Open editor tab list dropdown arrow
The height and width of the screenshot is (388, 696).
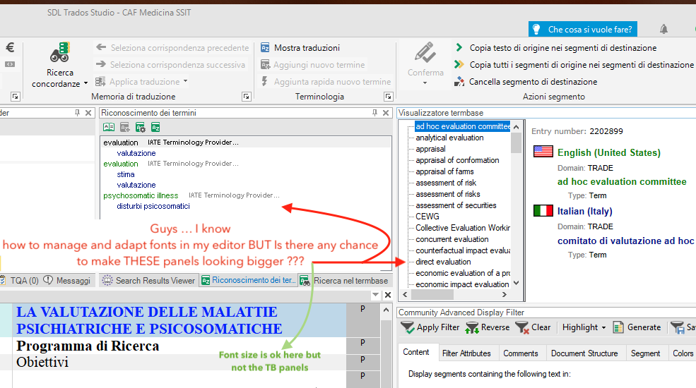click(x=375, y=295)
